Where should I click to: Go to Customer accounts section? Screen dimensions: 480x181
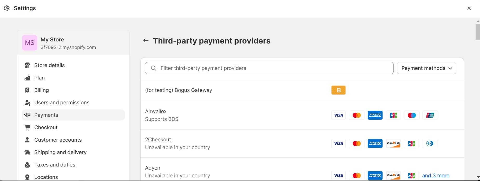pos(58,140)
